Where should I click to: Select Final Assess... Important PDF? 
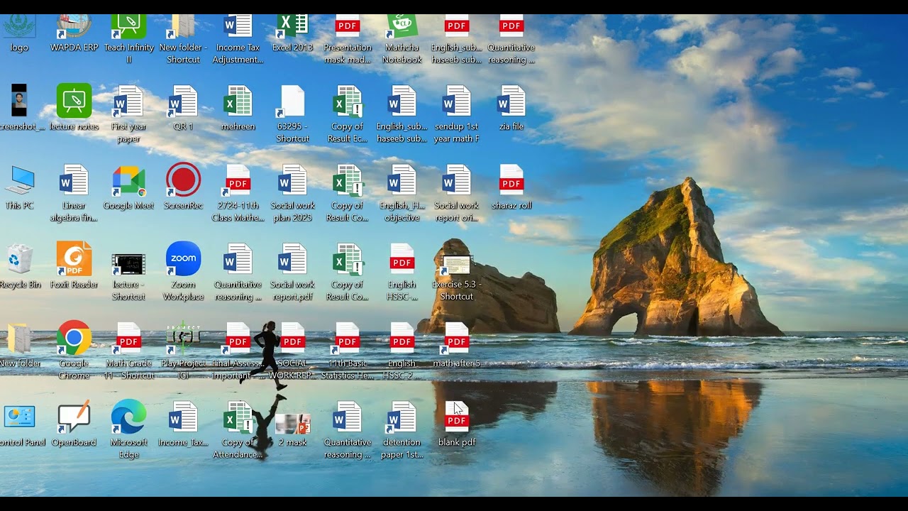238,351
